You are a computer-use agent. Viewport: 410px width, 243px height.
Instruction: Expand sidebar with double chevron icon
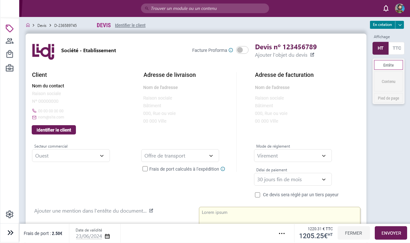point(10,233)
